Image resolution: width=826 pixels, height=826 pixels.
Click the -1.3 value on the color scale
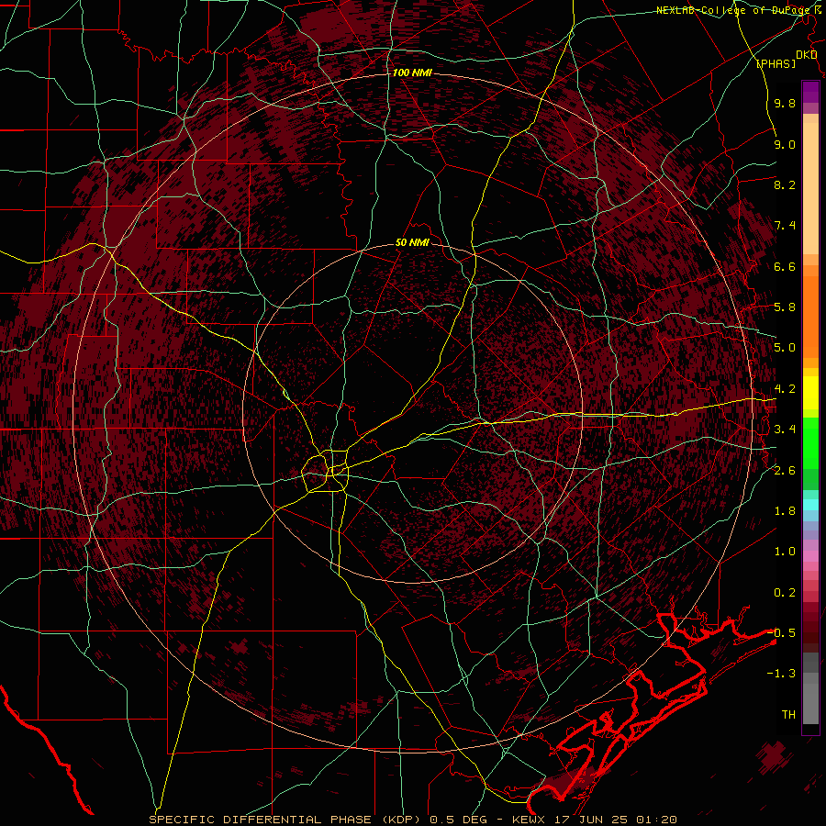tap(781, 674)
